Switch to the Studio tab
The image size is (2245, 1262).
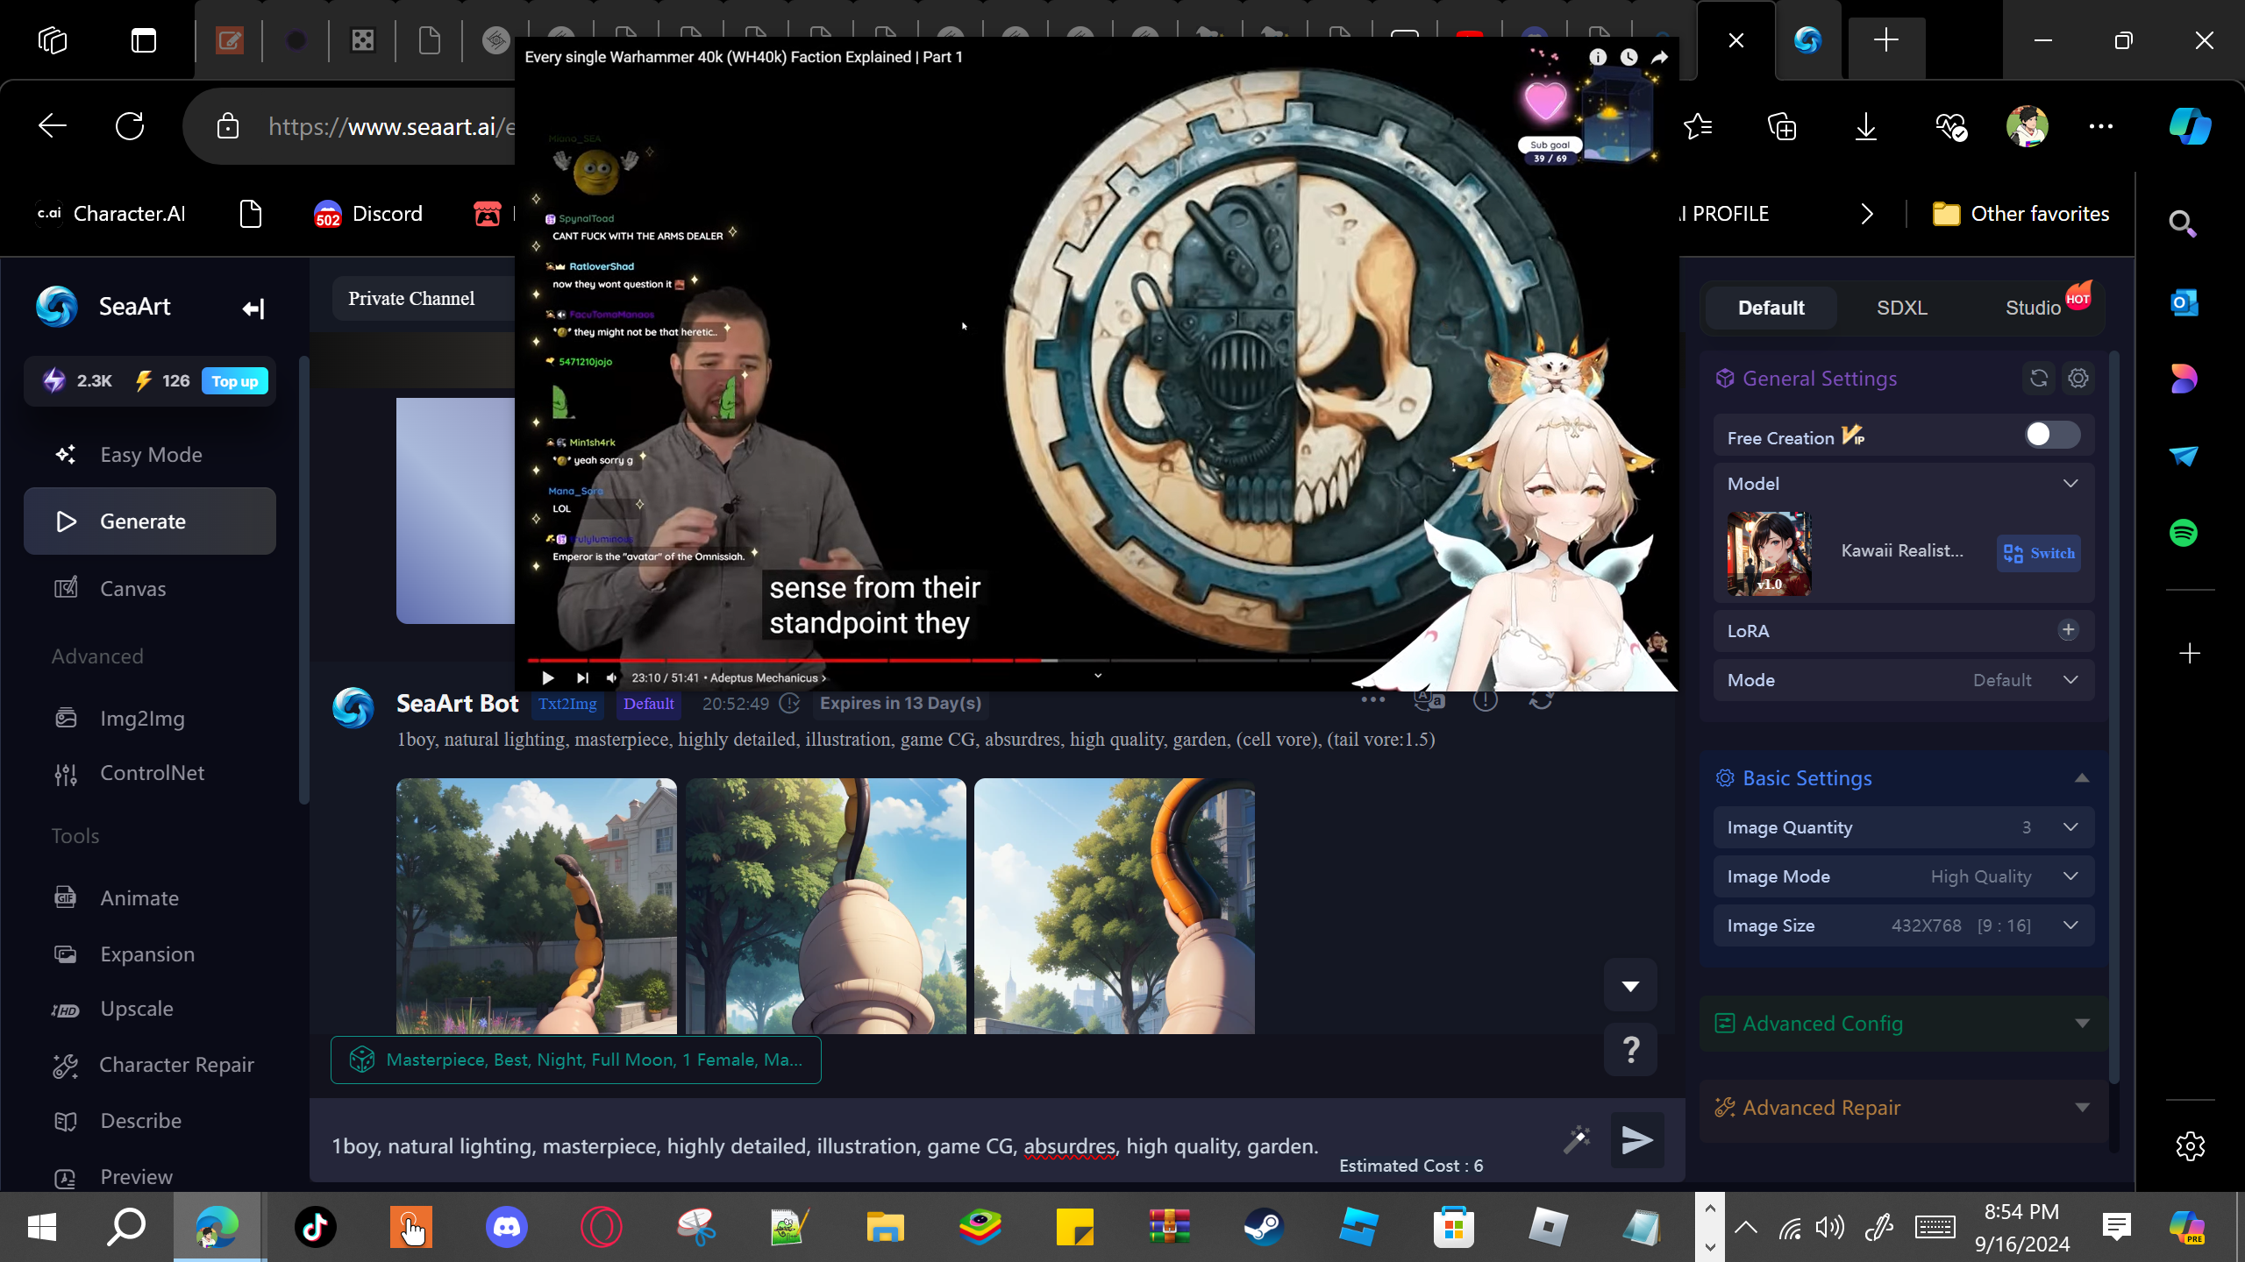click(2033, 308)
